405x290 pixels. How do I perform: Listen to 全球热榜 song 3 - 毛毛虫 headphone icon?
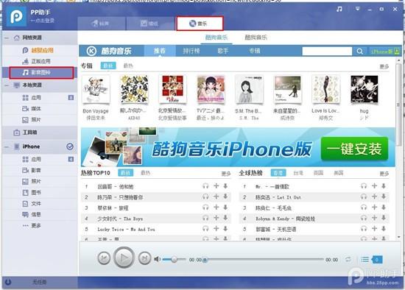pos(364,207)
